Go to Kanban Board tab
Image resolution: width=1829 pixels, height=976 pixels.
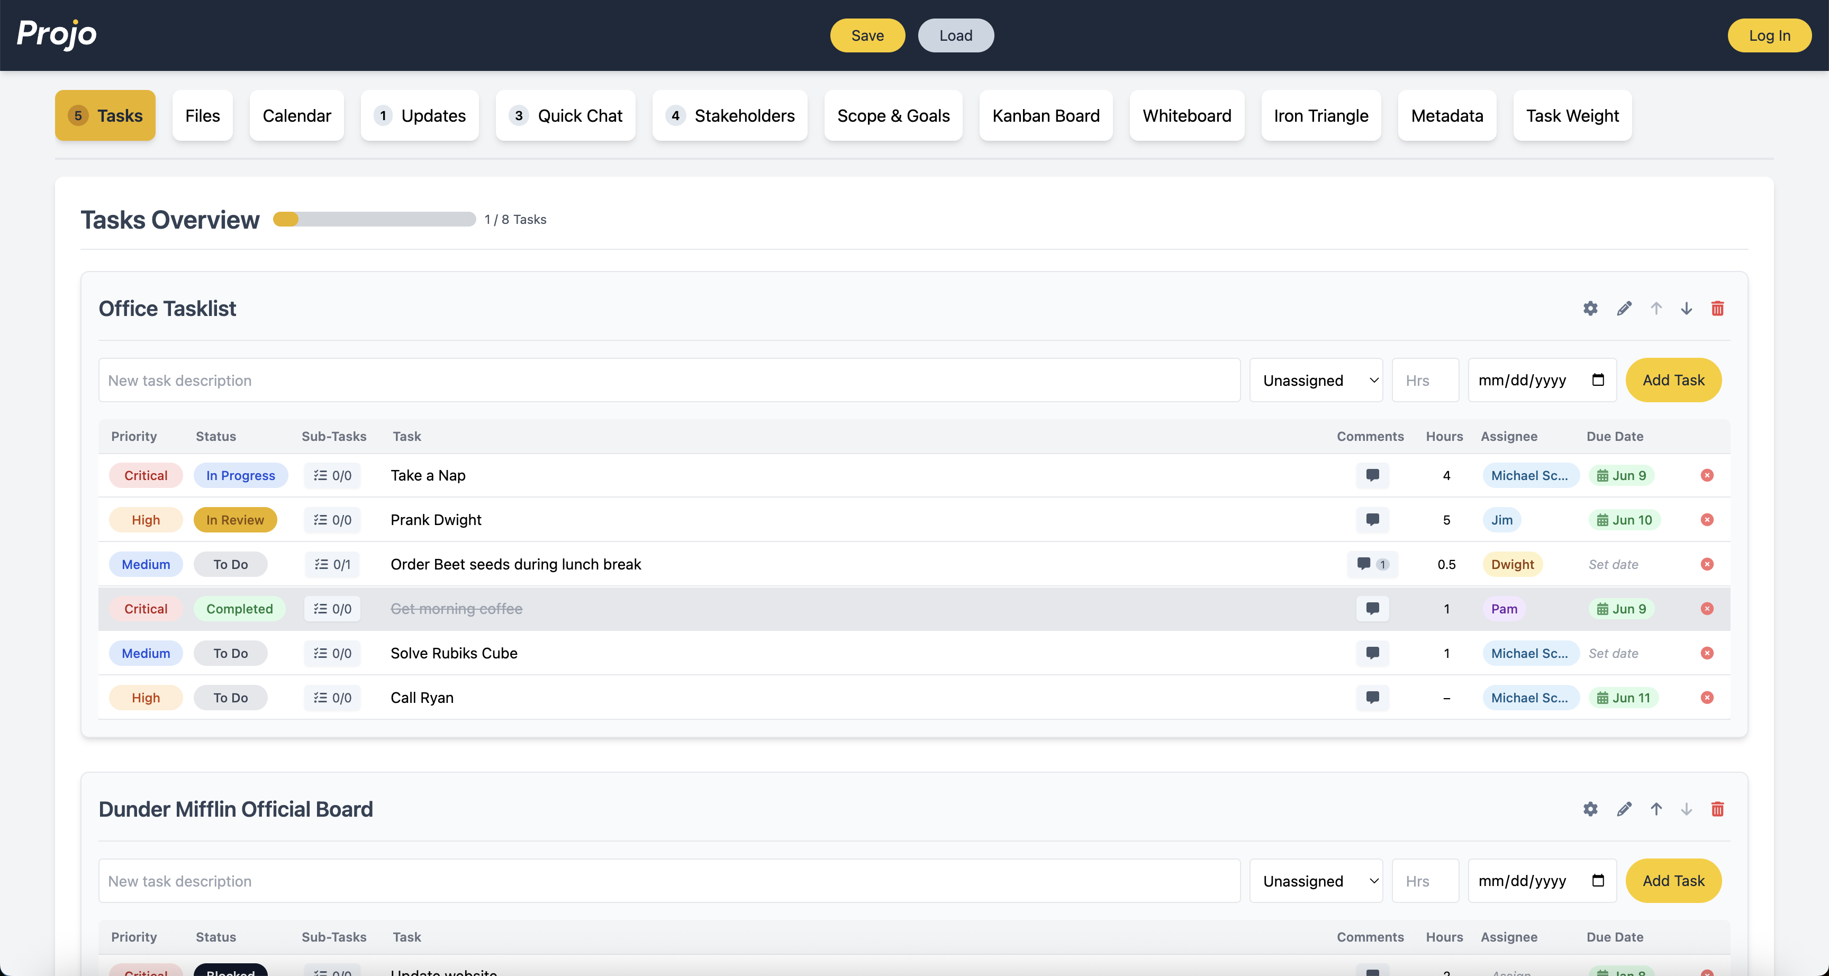tap(1046, 115)
